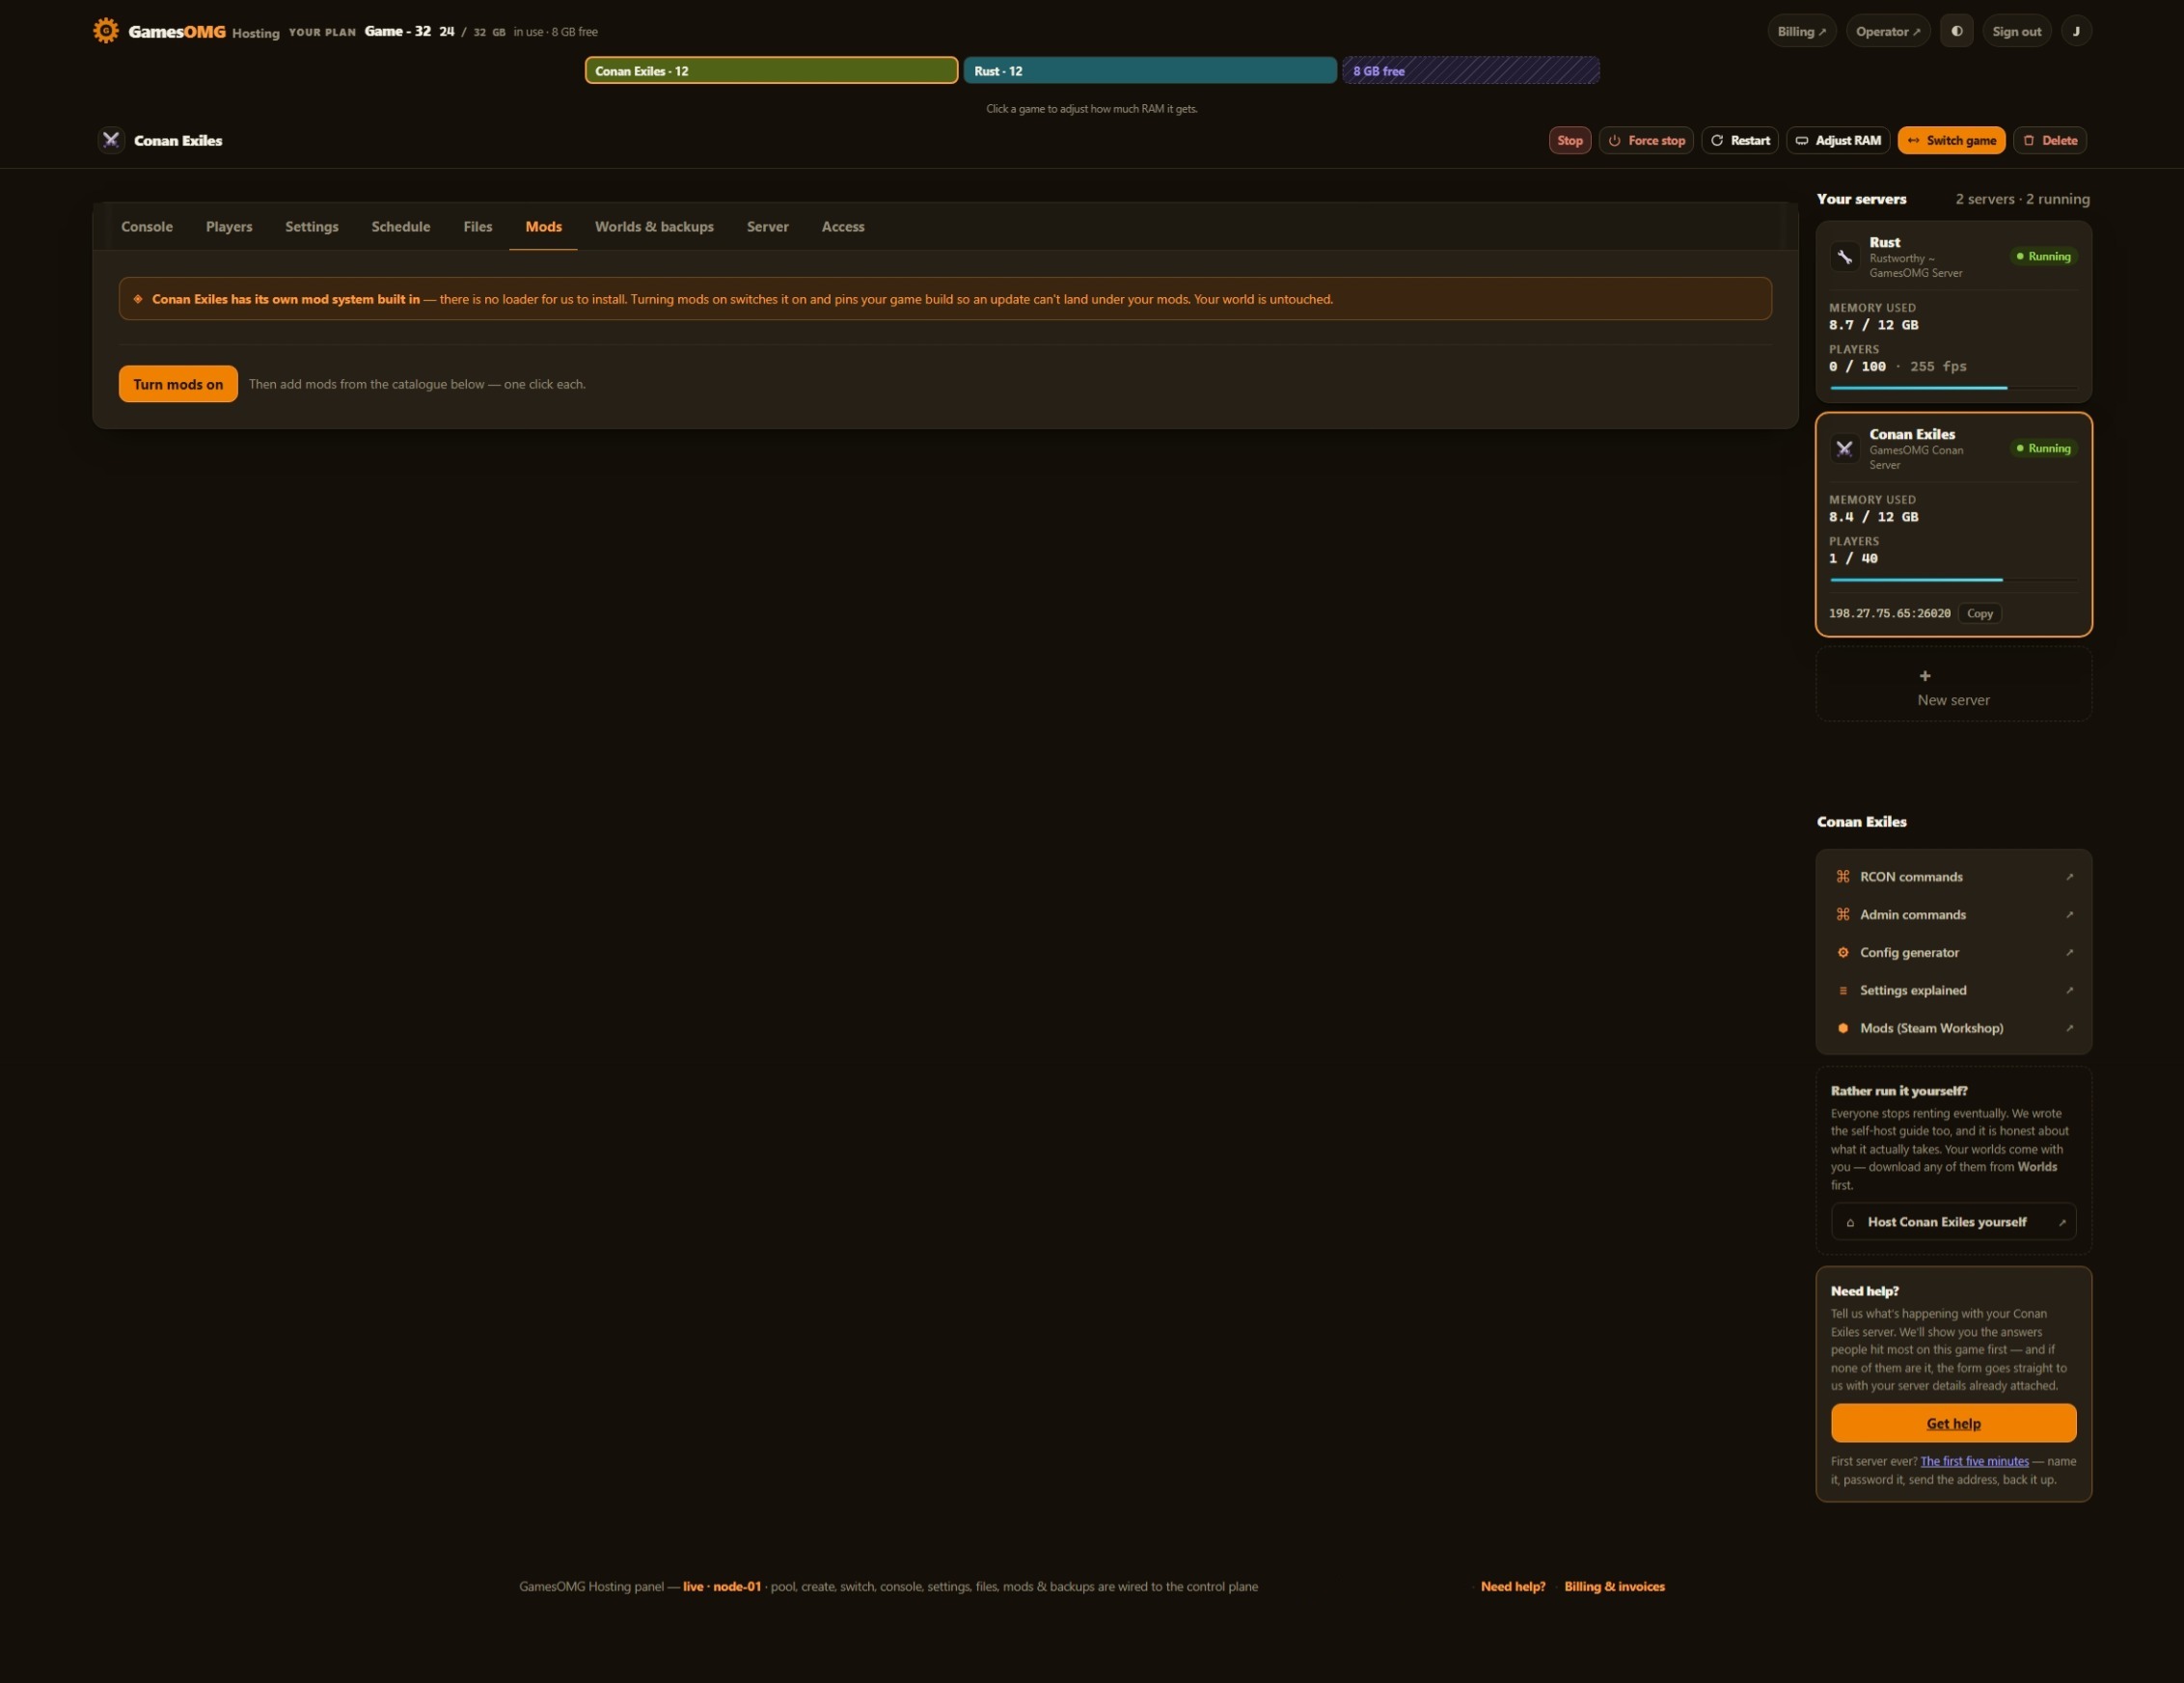The height and width of the screenshot is (1683, 2184).
Task: Toggle the dark/light theme icon
Action: [1956, 31]
